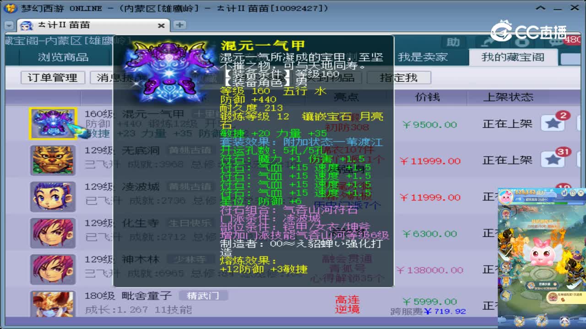Click the save disk icon atop the stream widget
Viewport: 586px width, 329px height.
564,193
